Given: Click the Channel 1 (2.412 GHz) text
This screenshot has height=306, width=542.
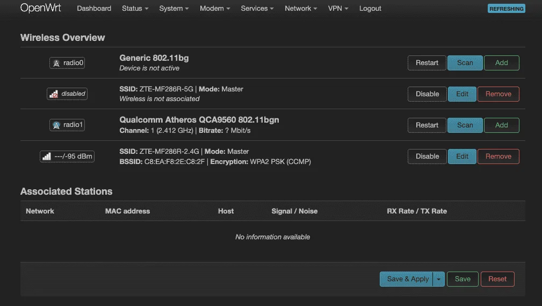Looking at the screenshot, I should (156, 131).
